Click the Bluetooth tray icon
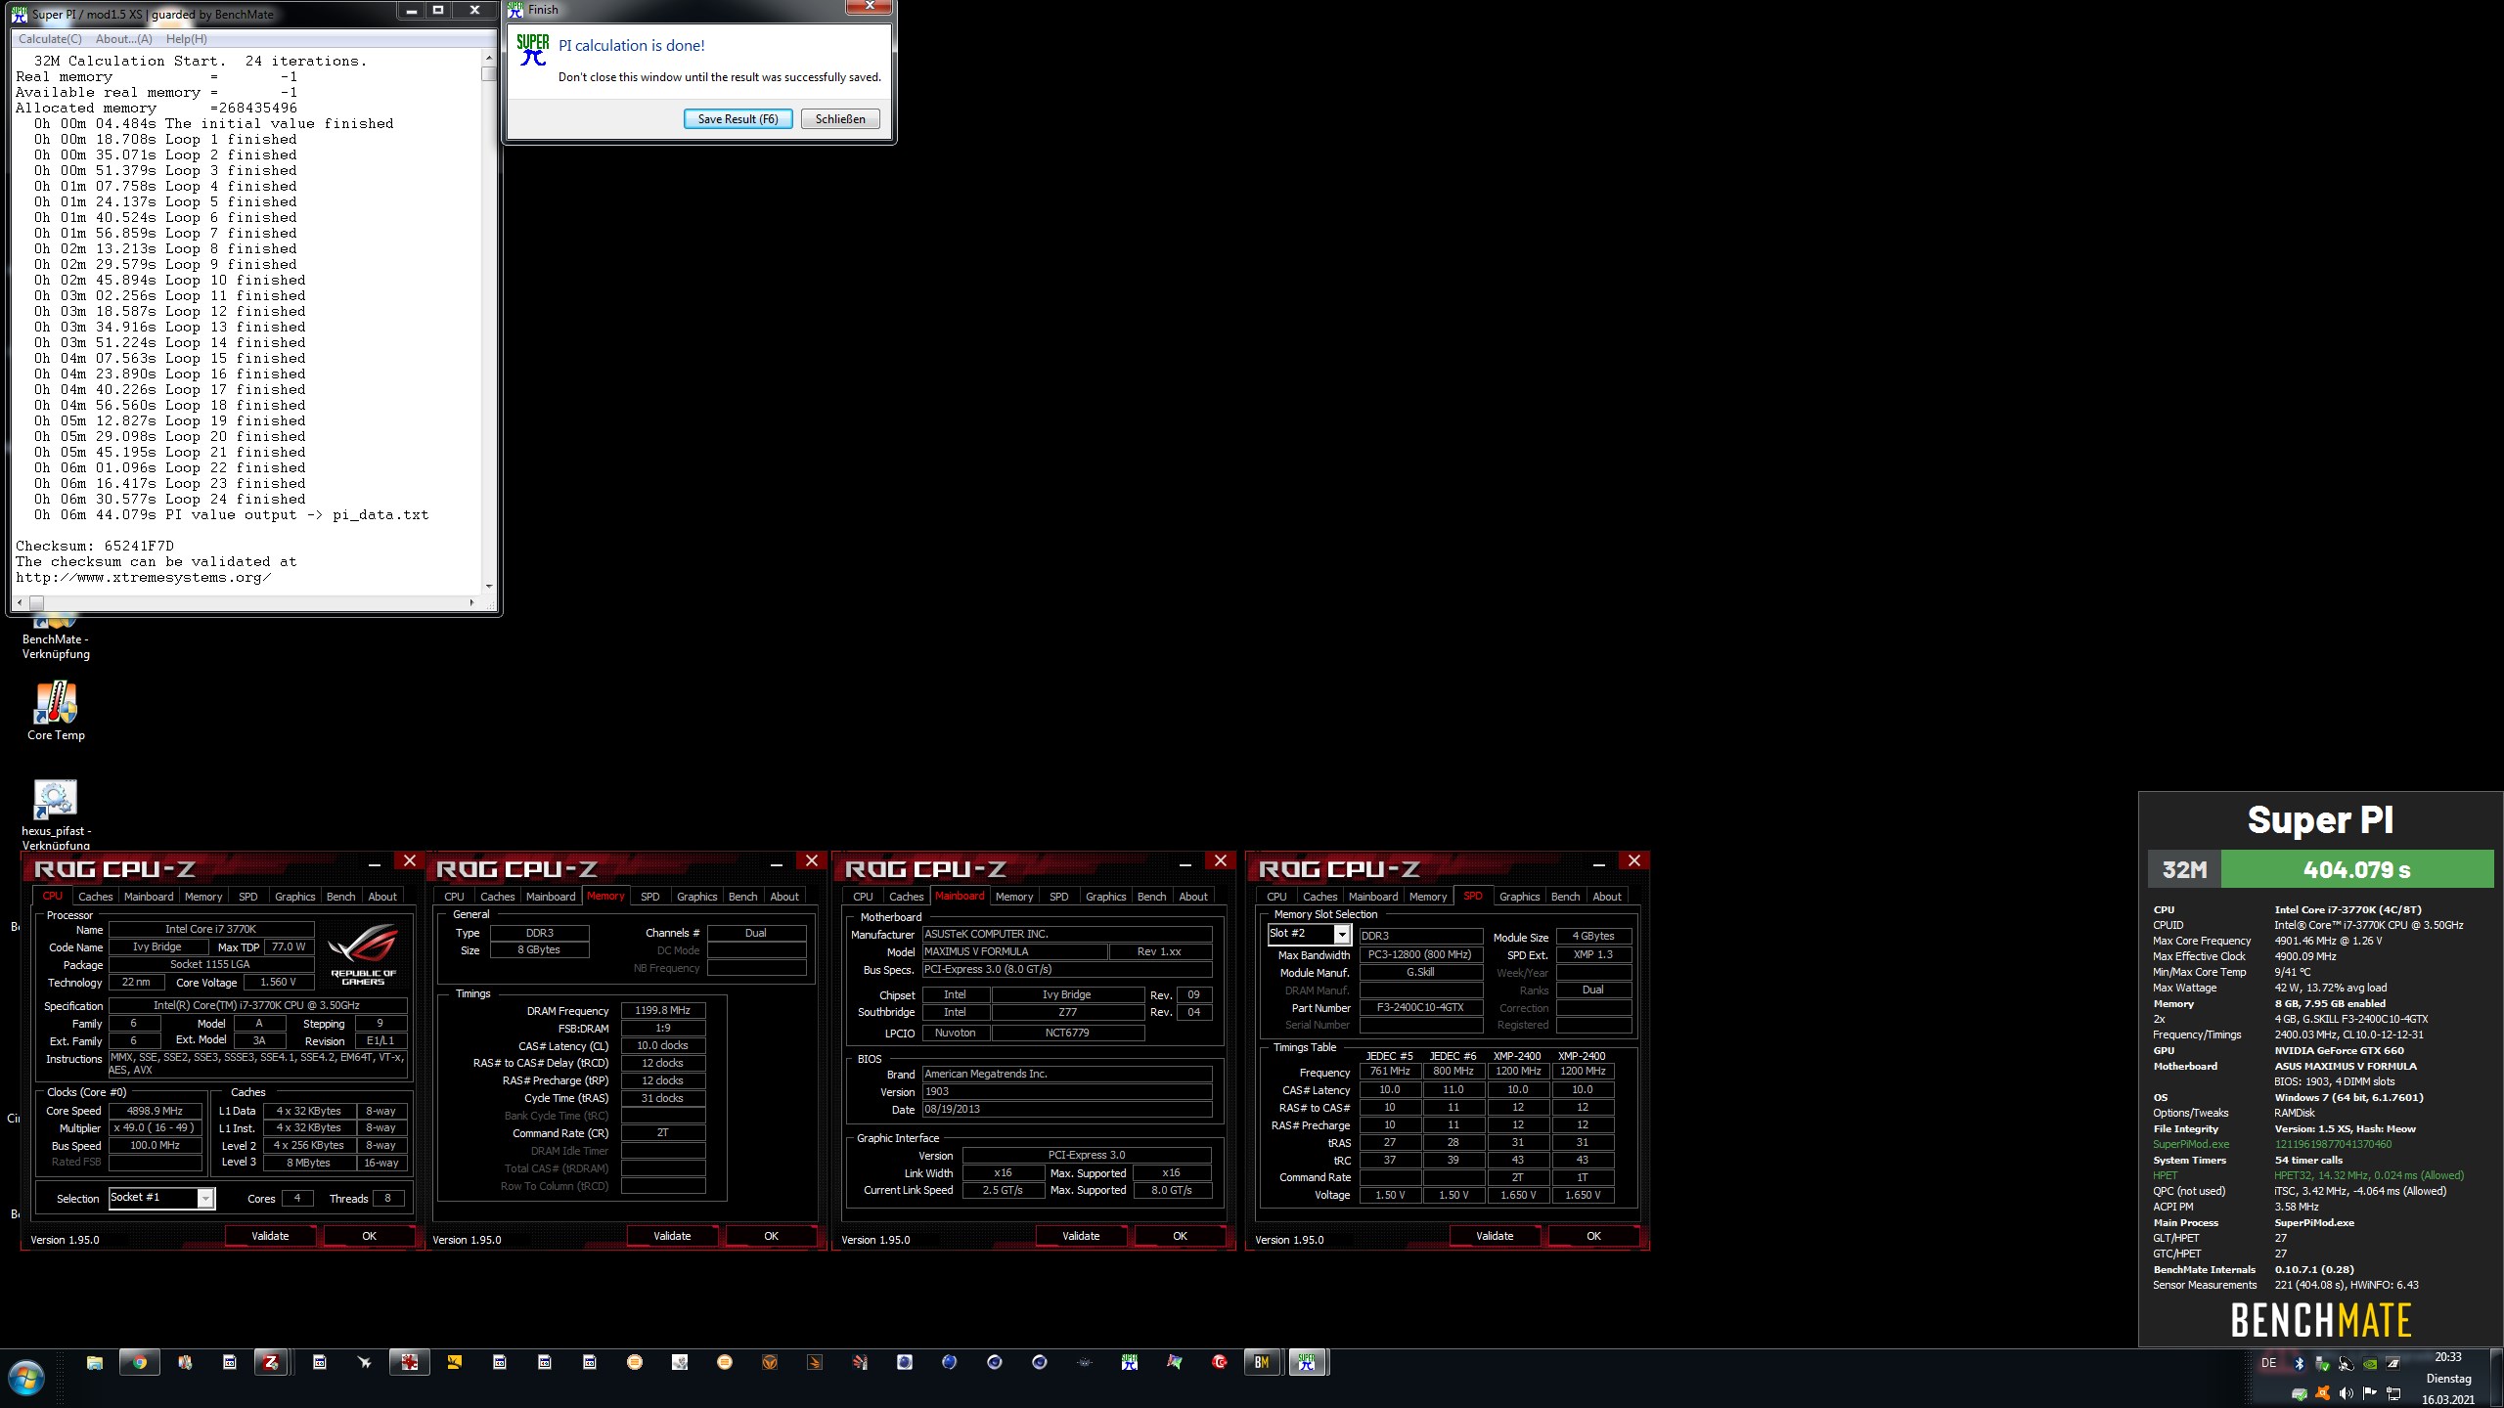This screenshot has width=2504, height=1408. (x=2300, y=1363)
